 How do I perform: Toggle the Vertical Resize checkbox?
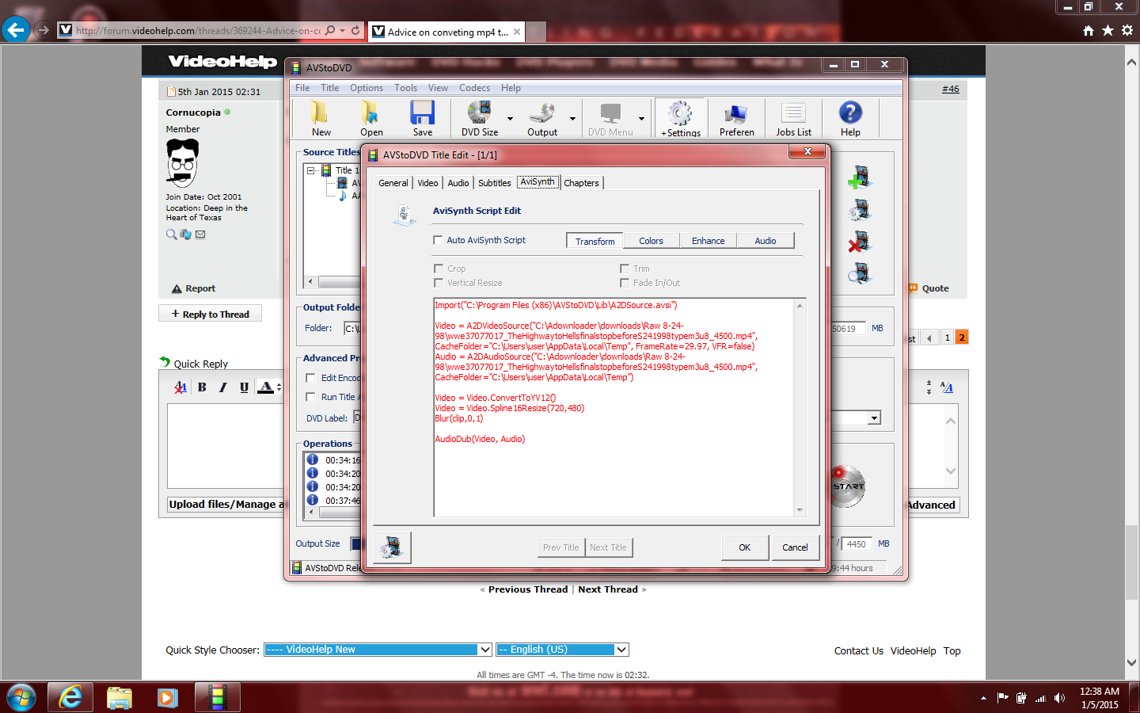click(438, 283)
